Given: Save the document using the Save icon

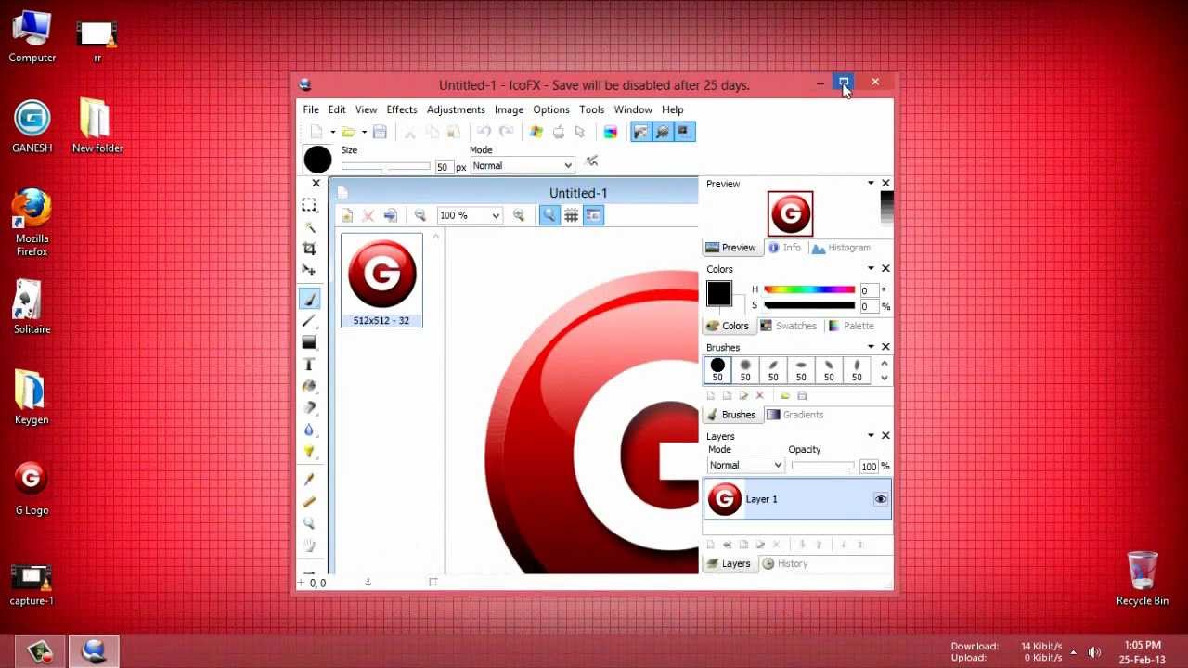Looking at the screenshot, I should tap(381, 131).
